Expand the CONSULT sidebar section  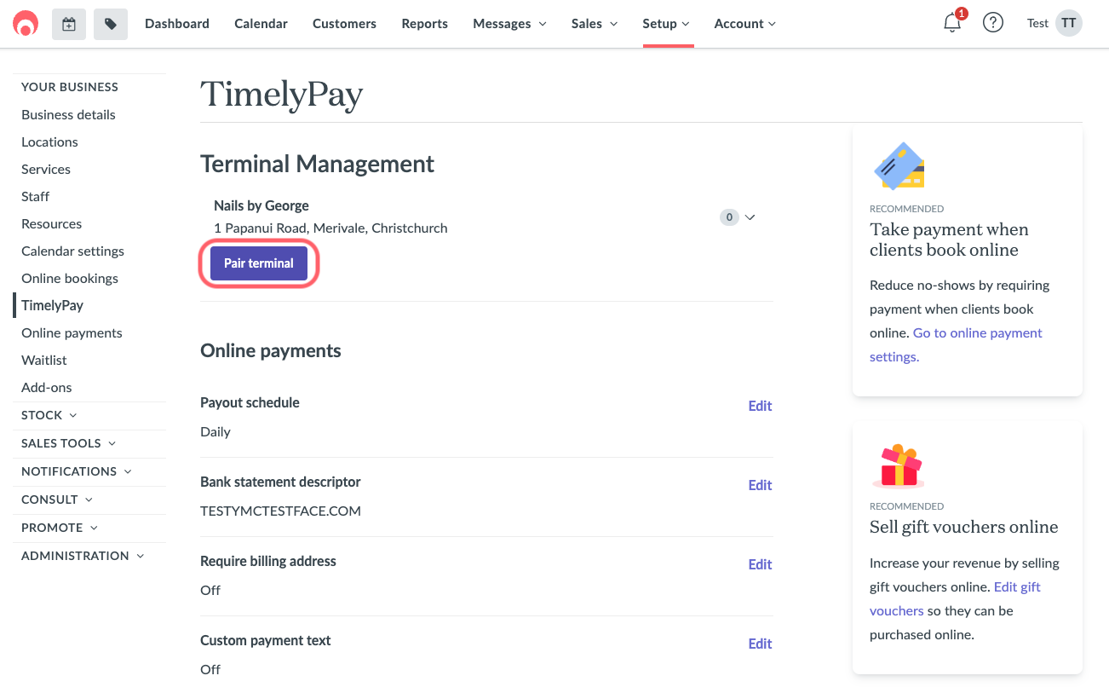[x=57, y=500]
